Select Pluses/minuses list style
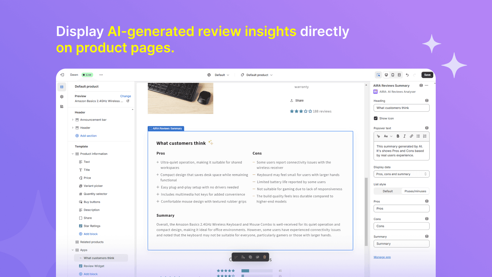The width and height of the screenshot is (492, 277). click(x=415, y=191)
